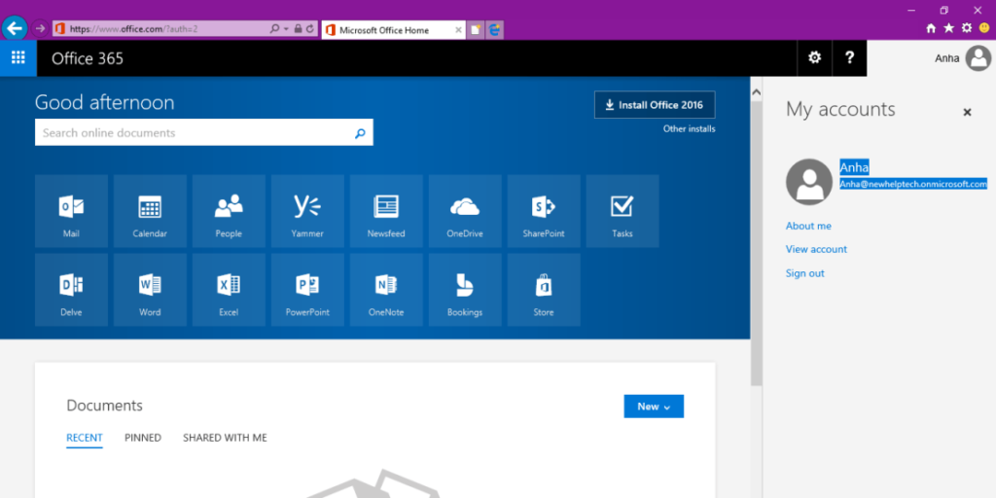Click the Search online documents field
The height and width of the screenshot is (498, 996).
204,132
